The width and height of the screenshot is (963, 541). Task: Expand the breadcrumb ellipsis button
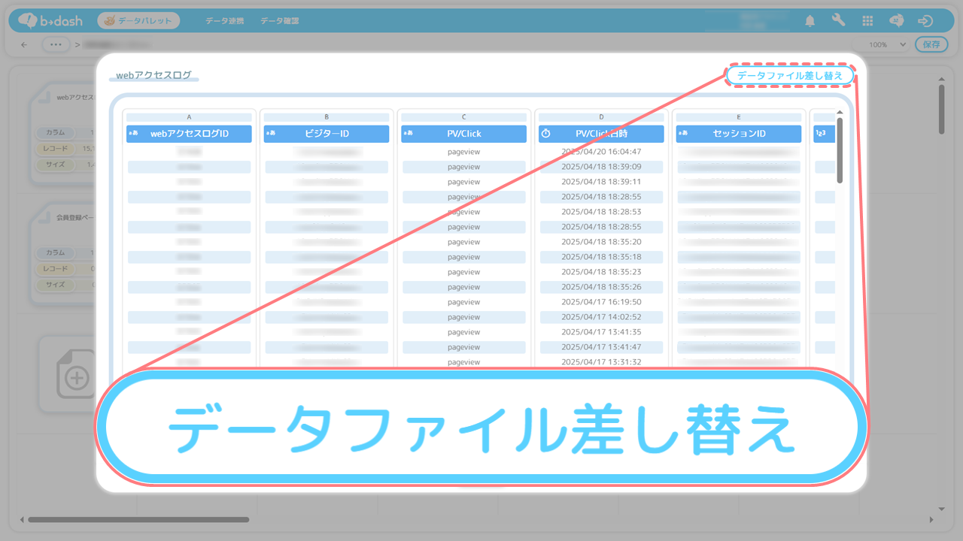coord(55,45)
